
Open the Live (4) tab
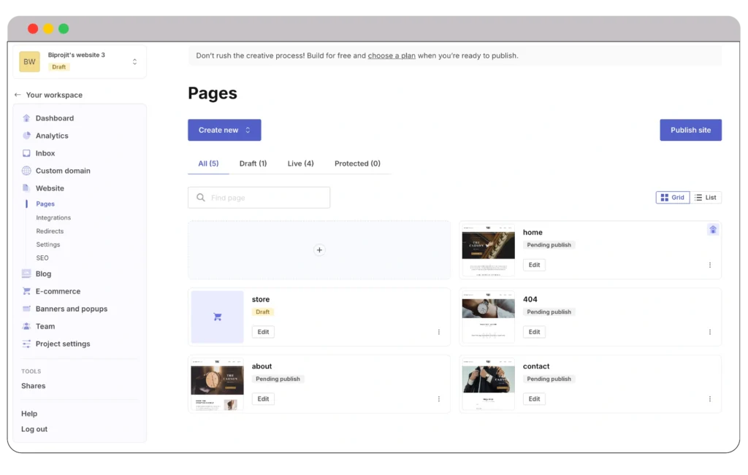[x=300, y=163]
